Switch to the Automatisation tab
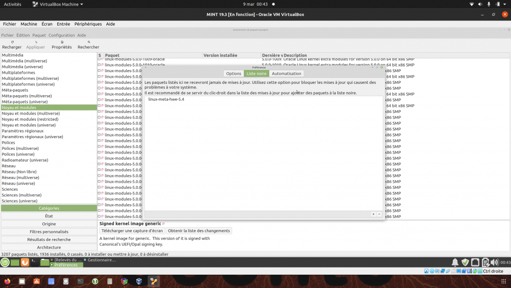The height and width of the screenshot is (288, 511). [287, 73]
